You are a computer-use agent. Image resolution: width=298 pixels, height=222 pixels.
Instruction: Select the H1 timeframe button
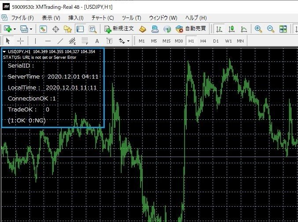point(191,41)
